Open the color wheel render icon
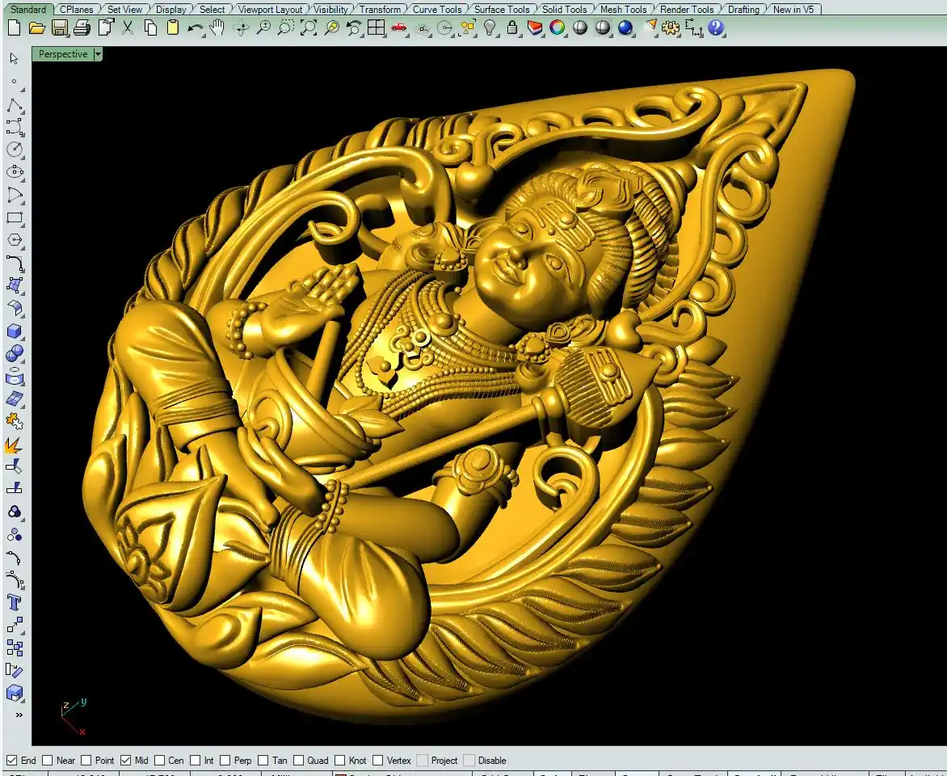 [x=557, y=28]
